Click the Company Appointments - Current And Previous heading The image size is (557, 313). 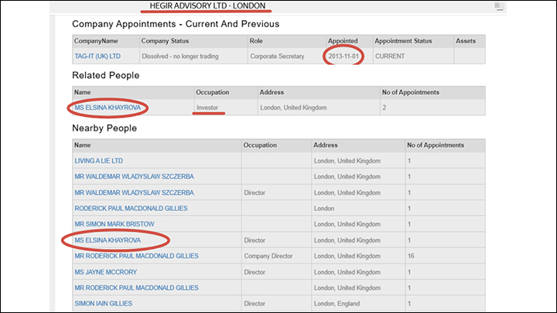176,24
